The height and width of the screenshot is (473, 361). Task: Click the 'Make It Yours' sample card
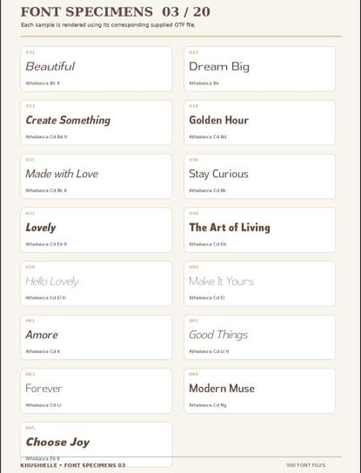(260, 284)
